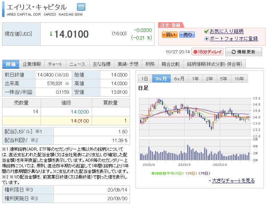
Task: Click the 売り sell button
Action: tap(187, 35)
